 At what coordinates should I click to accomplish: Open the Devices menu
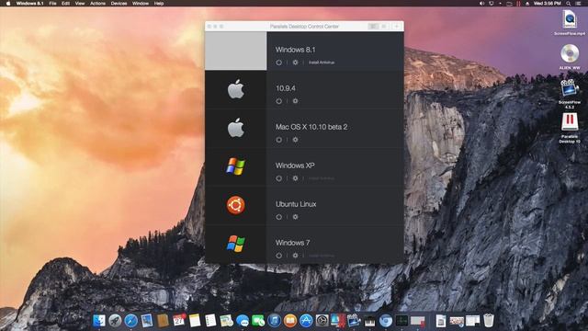click(x=119, y=4)
